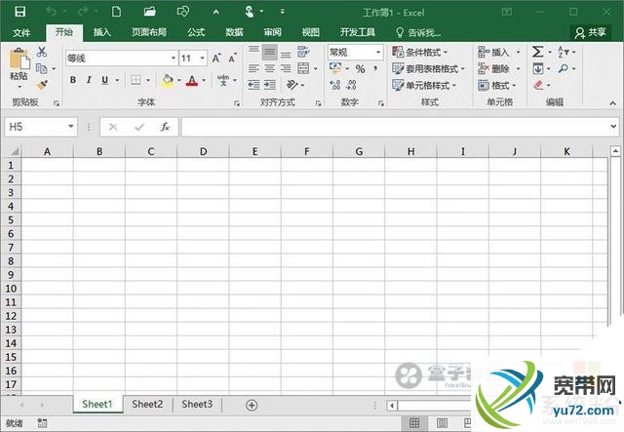
Task: Toggle top vertical alignment
Action: click(253, 51)
